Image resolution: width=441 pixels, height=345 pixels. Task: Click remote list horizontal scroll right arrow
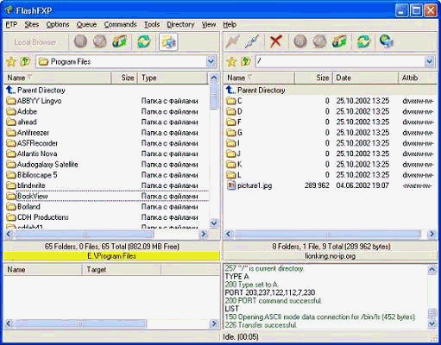click(432, 235)
